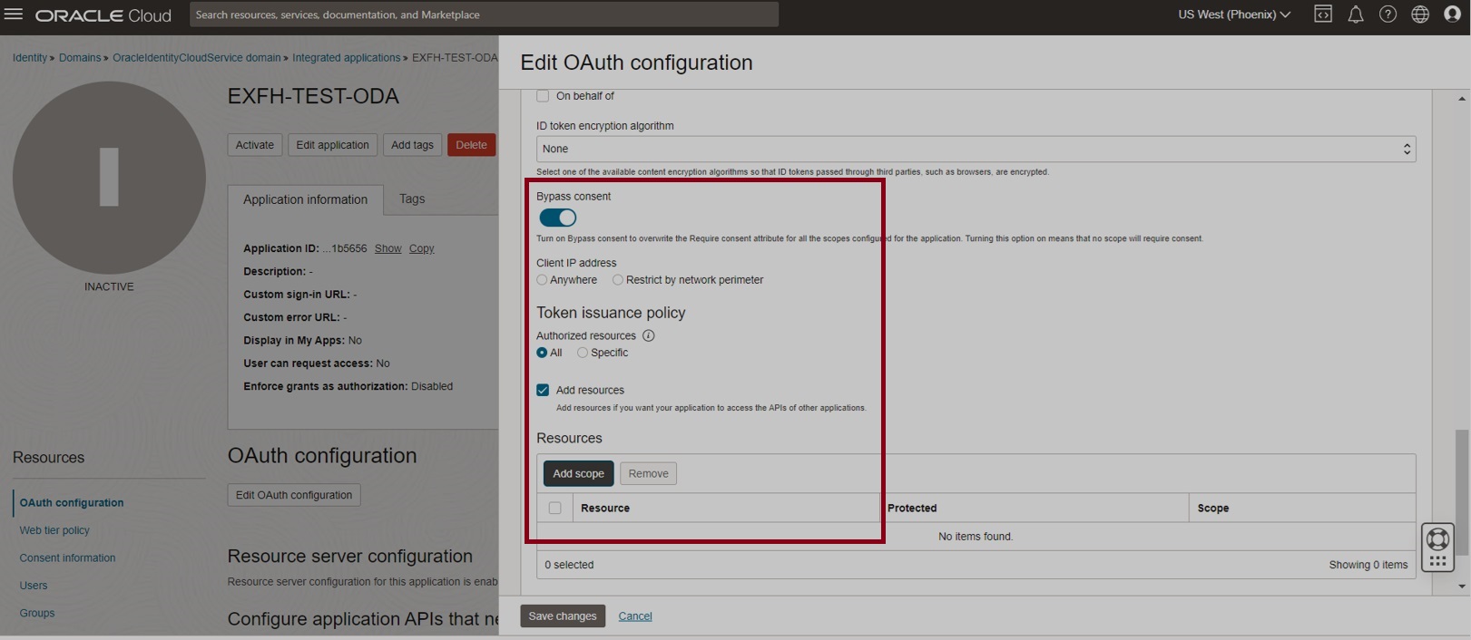Open the announcements bell icon
This screenshot has width=1471, height=640.
pyautogui.click(x=1356, y=15)
